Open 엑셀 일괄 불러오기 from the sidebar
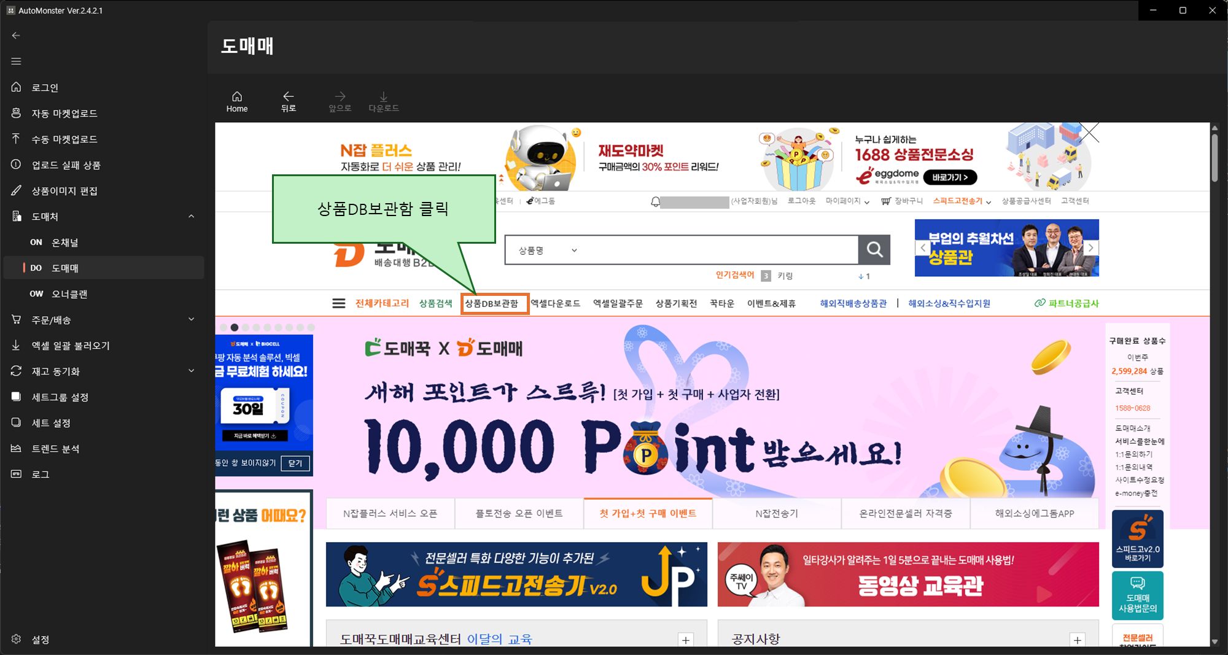The image size is (1228, 655). (x=103, y=346)
